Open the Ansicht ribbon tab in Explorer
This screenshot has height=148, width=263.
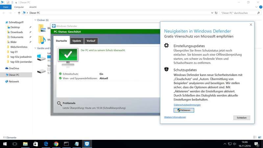(x=33, y=7)
